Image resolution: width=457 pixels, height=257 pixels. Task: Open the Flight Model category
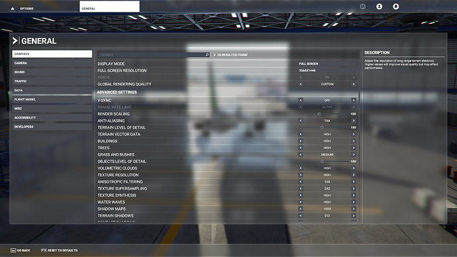click(52, 99)
